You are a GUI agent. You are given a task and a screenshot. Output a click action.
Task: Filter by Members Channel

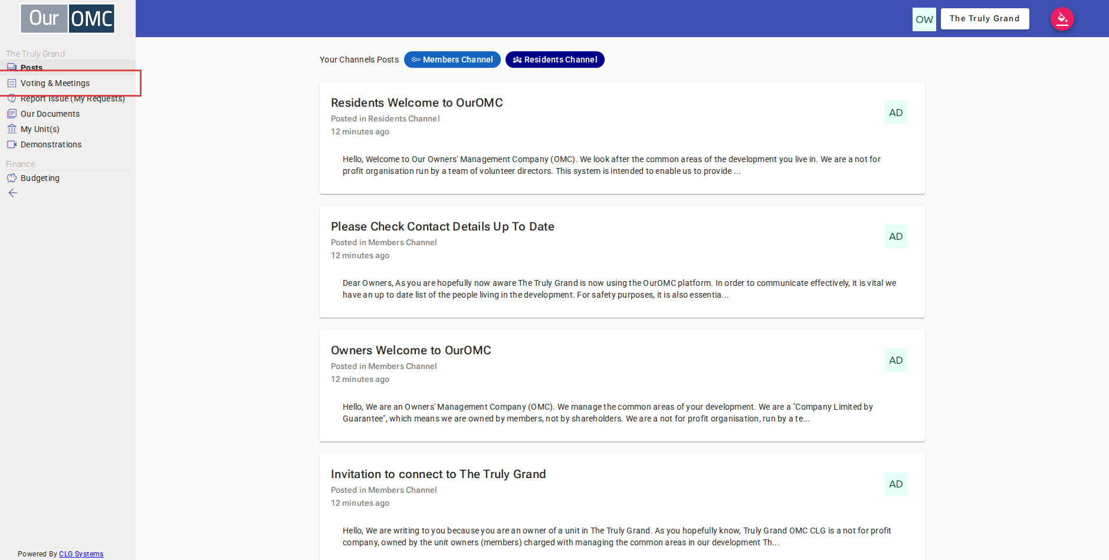(452, 60)
